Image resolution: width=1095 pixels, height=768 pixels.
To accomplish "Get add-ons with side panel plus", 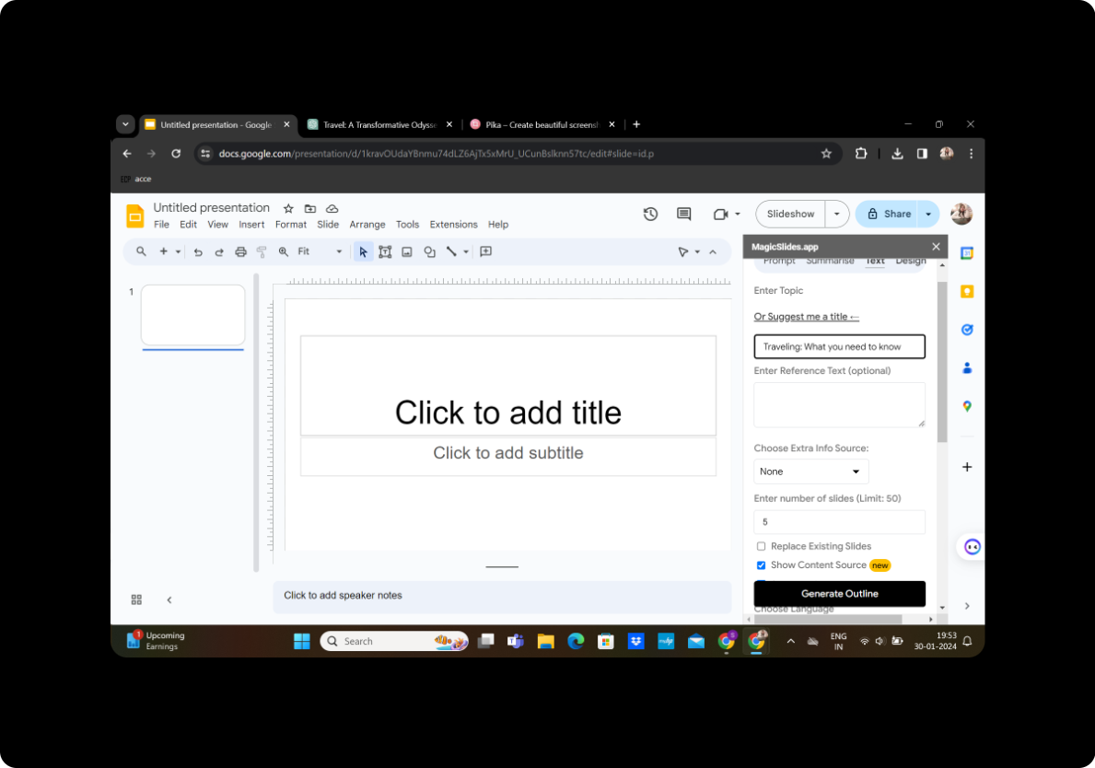I will [x=967, y=467].
